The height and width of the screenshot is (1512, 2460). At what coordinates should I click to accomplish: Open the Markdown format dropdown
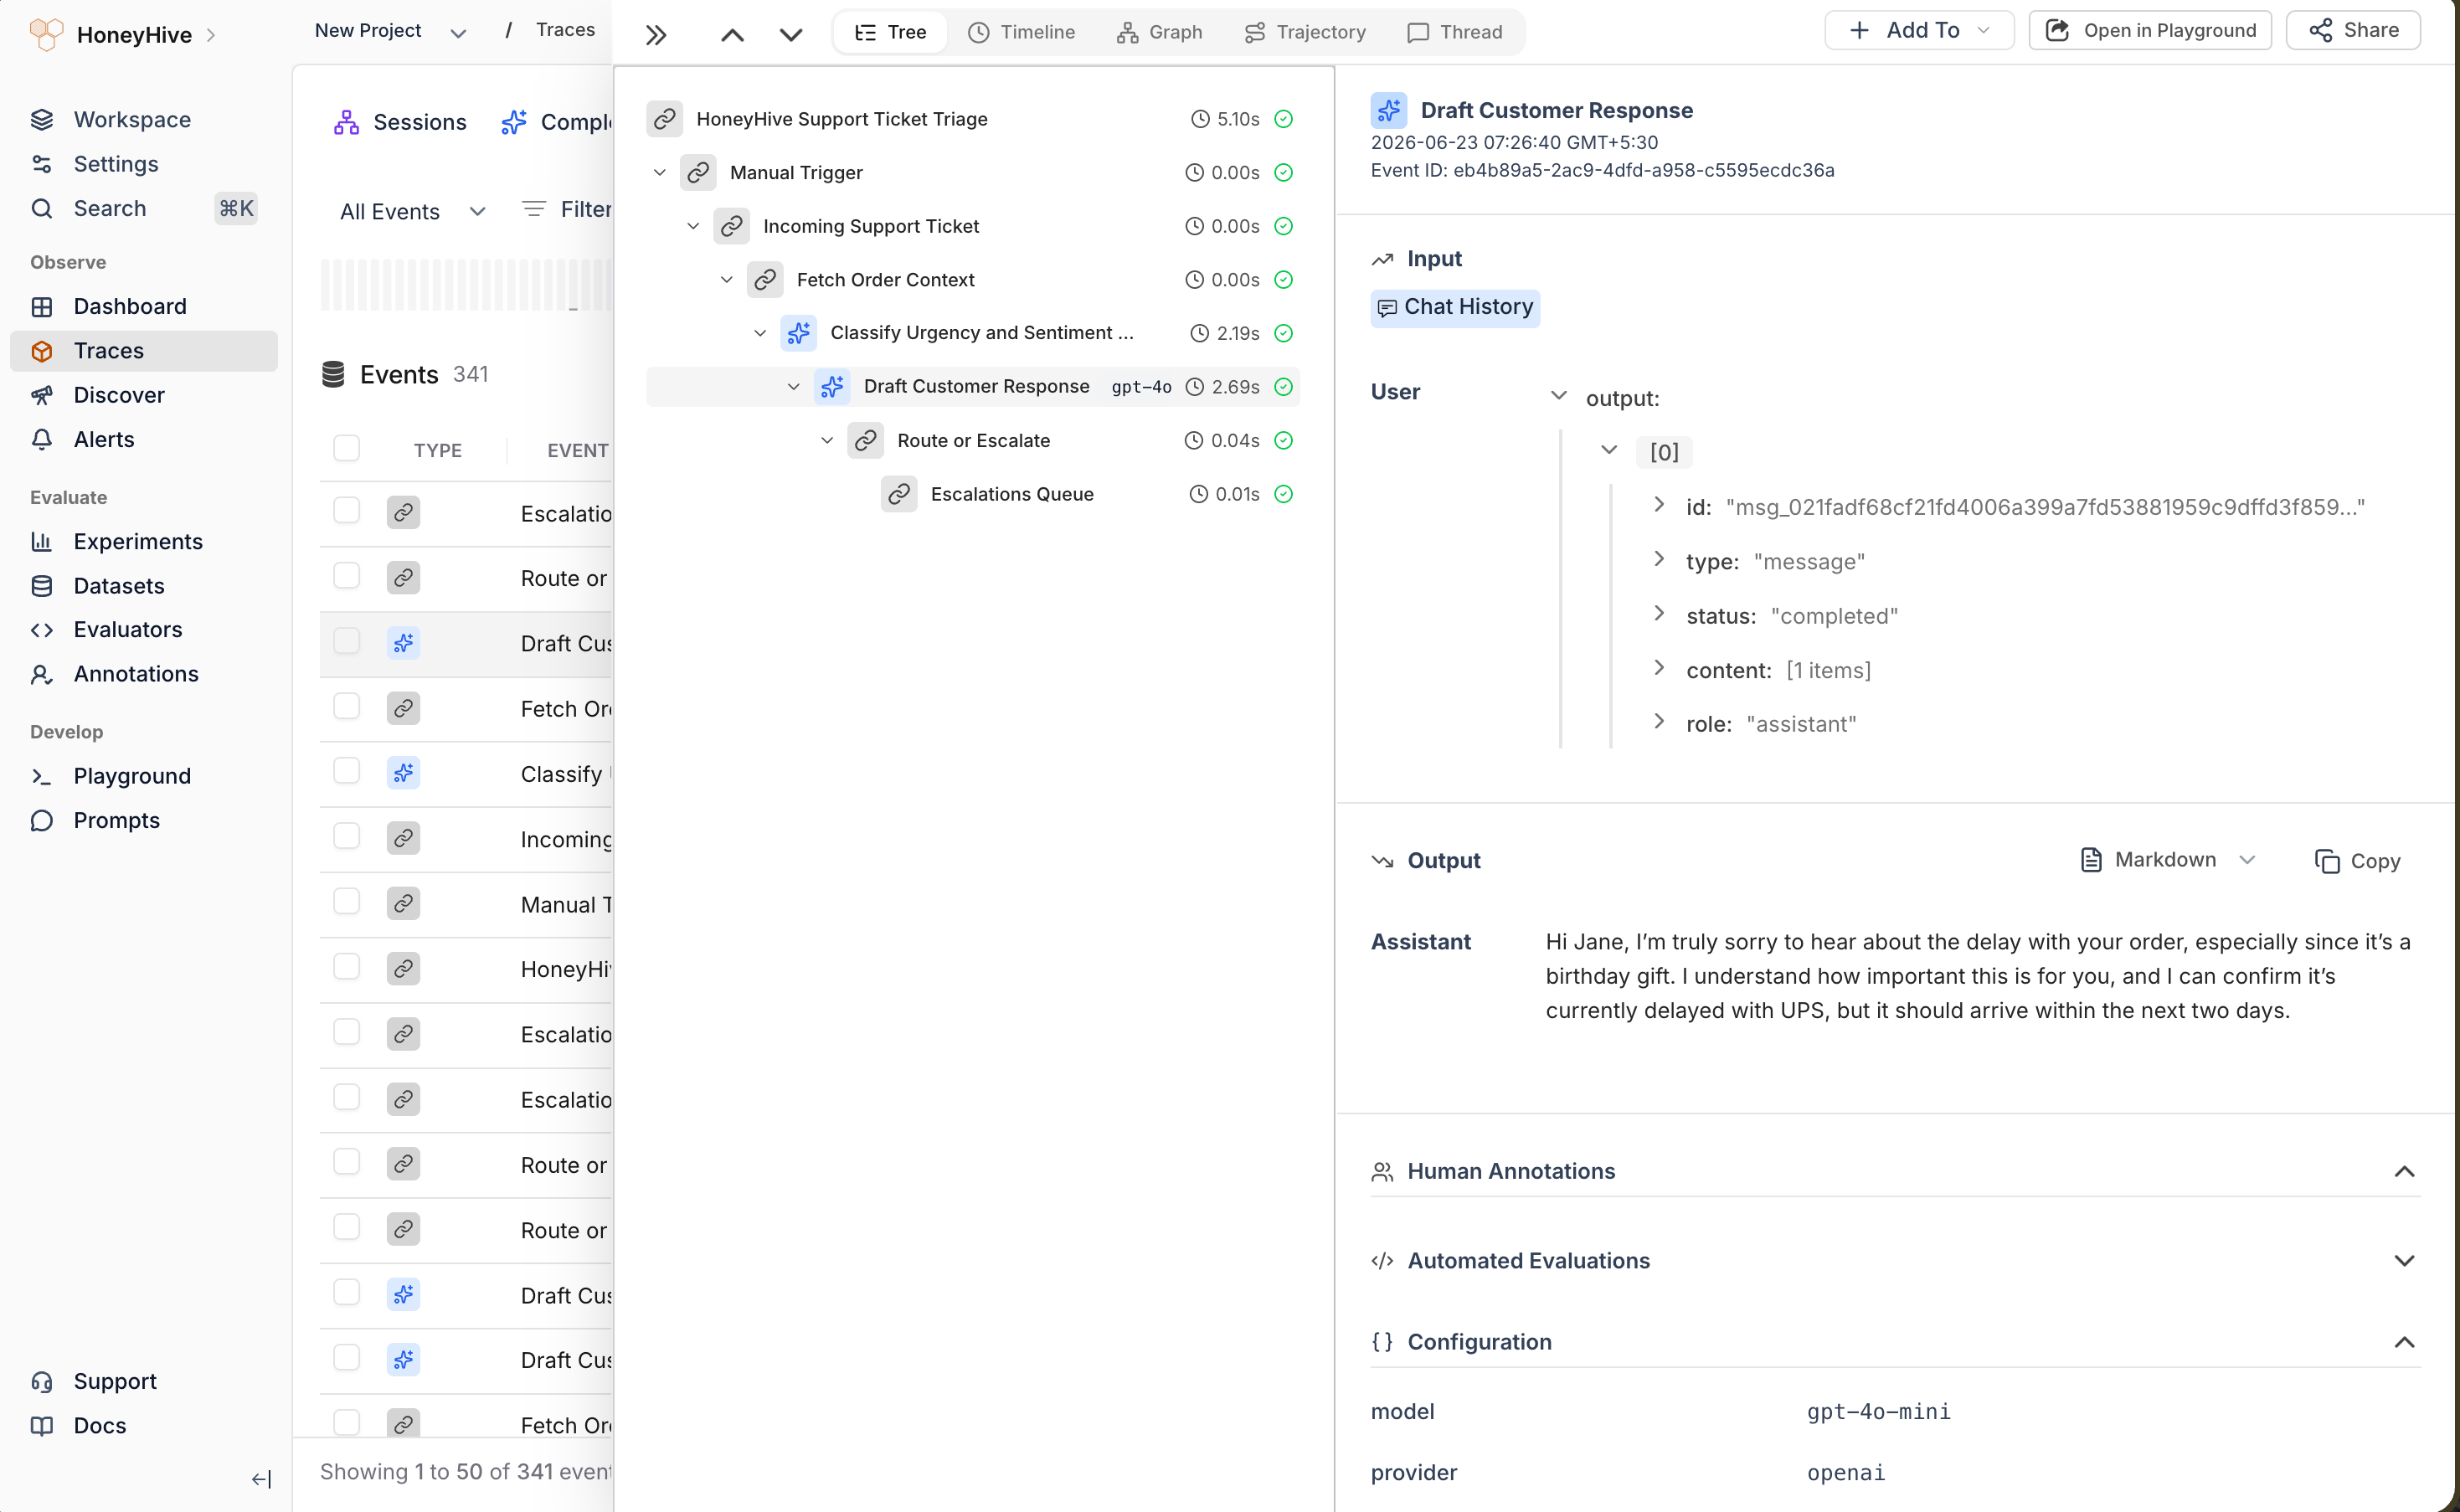click(x=2167, y=860)
